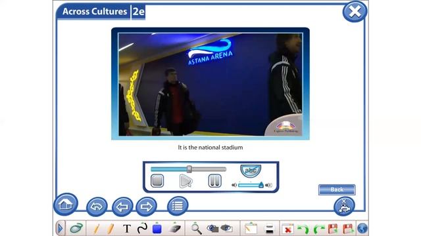Click the eye with dark screen icon
Image resolution: width=421 pixels, height=236 pixels.
tap(212, 228)
